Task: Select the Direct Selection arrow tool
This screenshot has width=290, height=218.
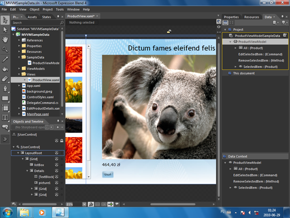Action: (x=5, y=30)
